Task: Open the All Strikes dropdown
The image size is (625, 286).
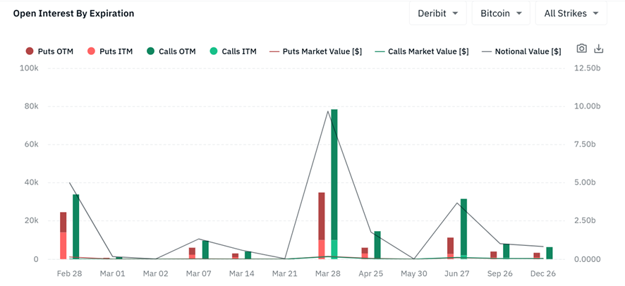Action: coord(571,13)
